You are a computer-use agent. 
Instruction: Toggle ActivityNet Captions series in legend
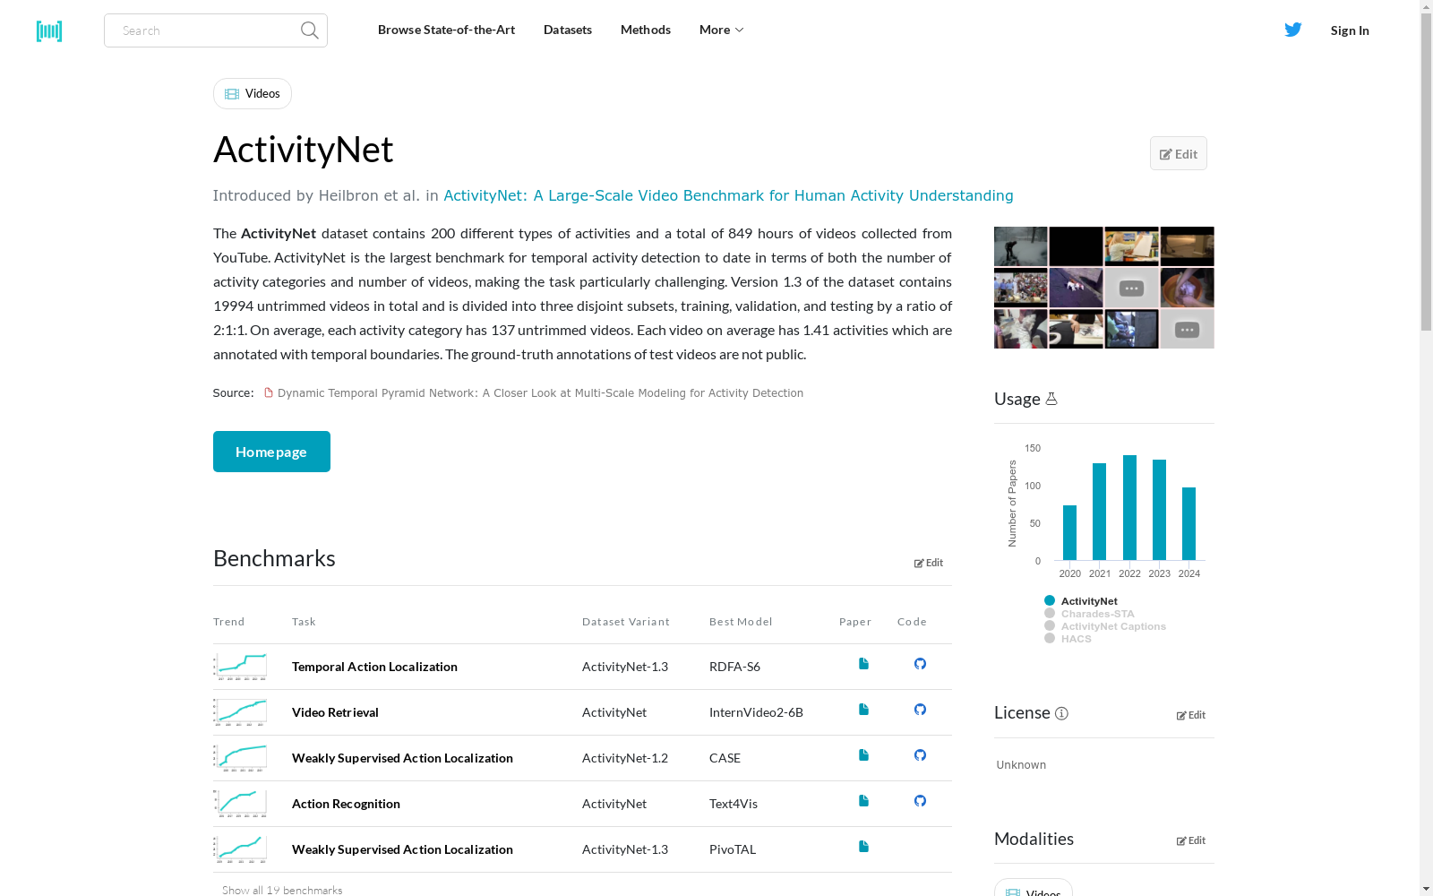tap(1105, 626)
